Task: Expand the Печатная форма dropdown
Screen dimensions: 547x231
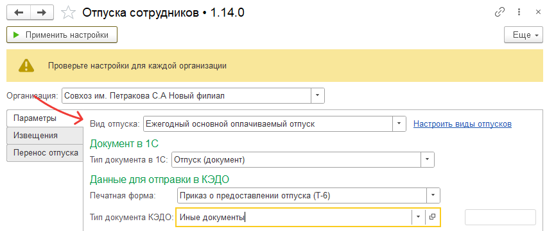Action: [433, 195]
